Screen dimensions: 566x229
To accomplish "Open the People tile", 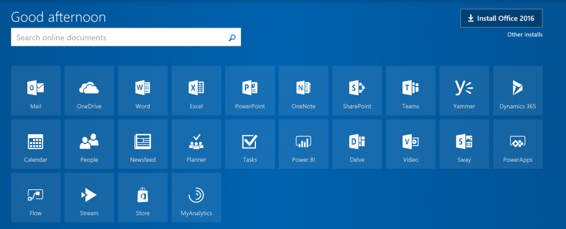I will [89, 144].
